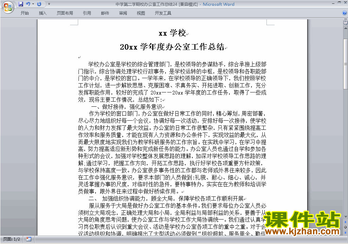The height and width of the screenshot is (244, 348).
Task: Restore down the Word window
Action: pyautogui.click(x=339, y=3)
